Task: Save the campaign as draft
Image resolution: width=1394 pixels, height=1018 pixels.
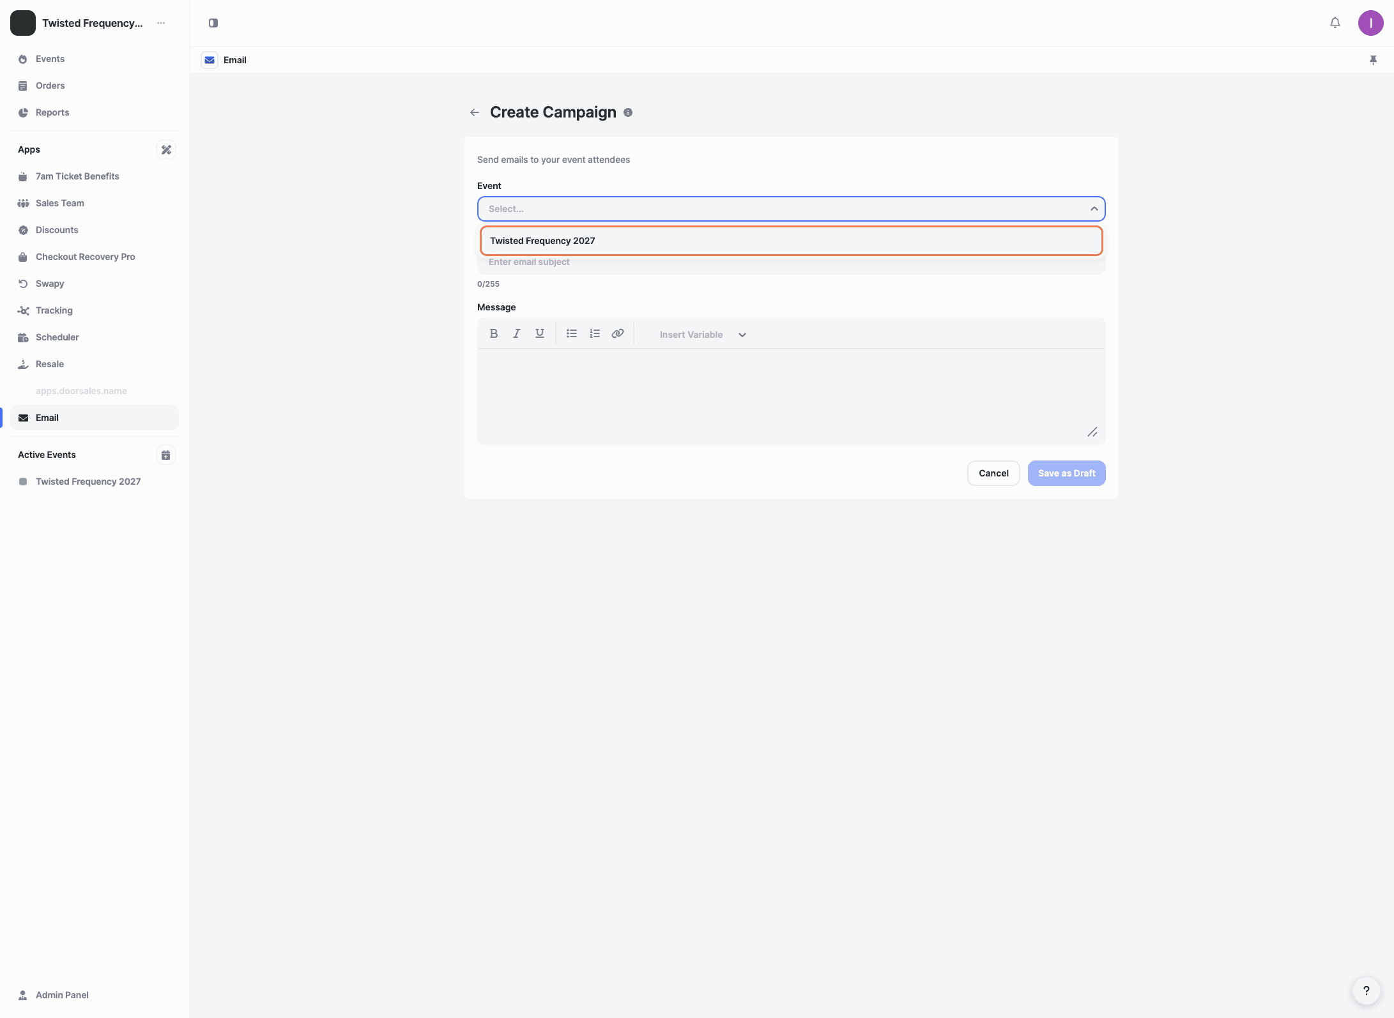Action: (1066, 473)
